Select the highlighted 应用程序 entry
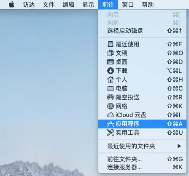 click(142, 124)
